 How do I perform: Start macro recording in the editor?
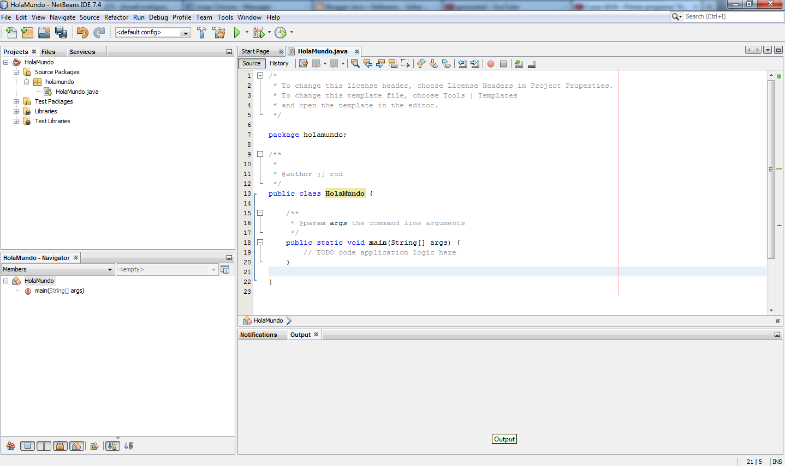[x=490, y=64]
